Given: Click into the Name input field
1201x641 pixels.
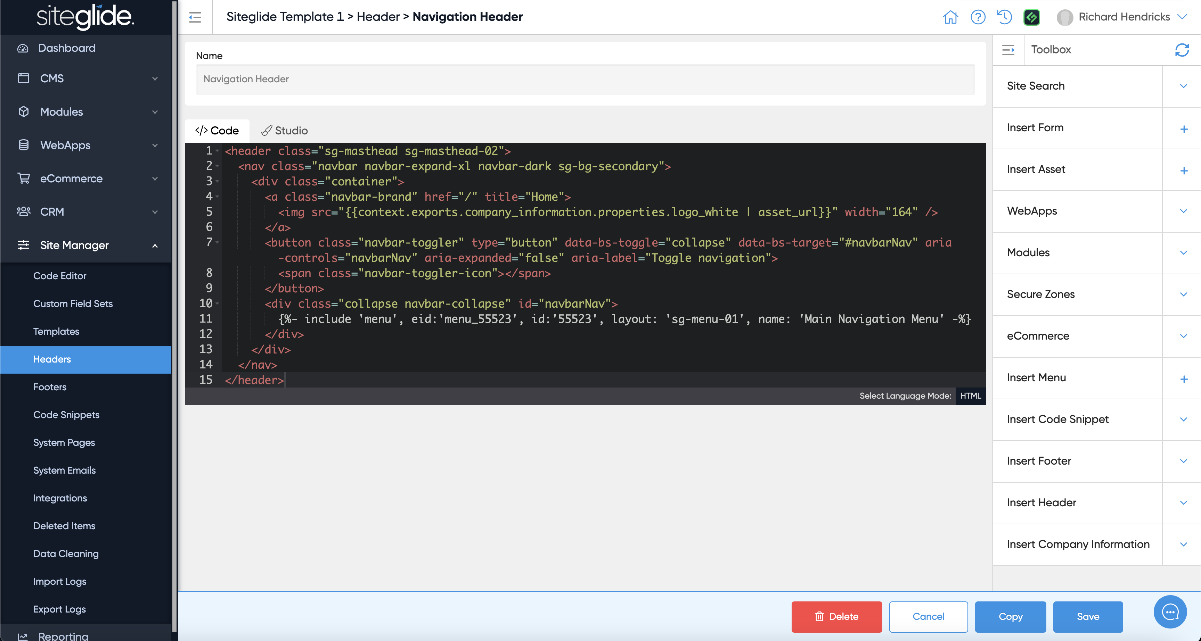Looking at the screenshot, I should 585,79.
